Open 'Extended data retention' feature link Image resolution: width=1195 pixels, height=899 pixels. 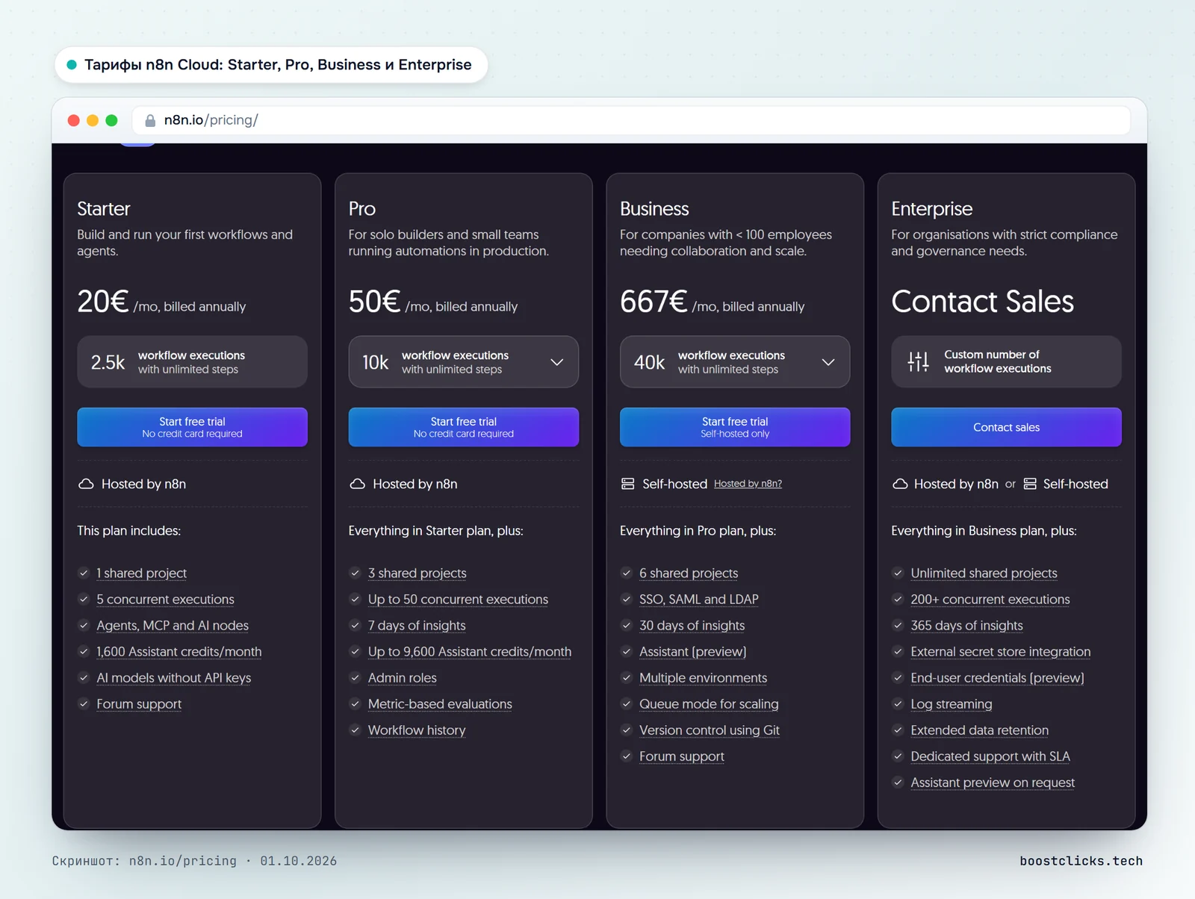(979, 730)
